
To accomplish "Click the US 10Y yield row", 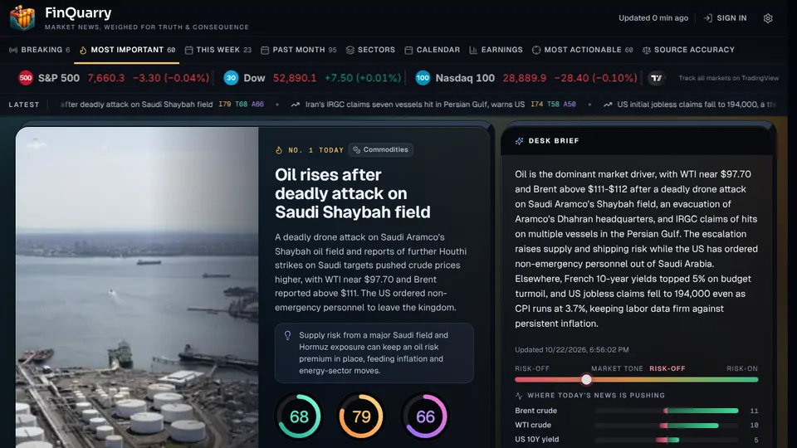I will click(x=637, y=440).
